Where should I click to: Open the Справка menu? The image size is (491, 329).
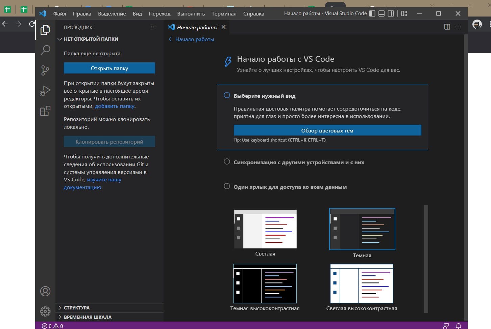click(x=254, y=13)
